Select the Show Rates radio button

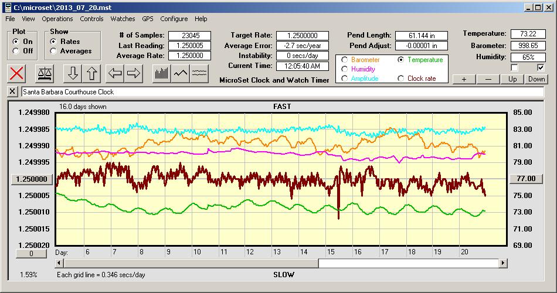coord(53,42)
